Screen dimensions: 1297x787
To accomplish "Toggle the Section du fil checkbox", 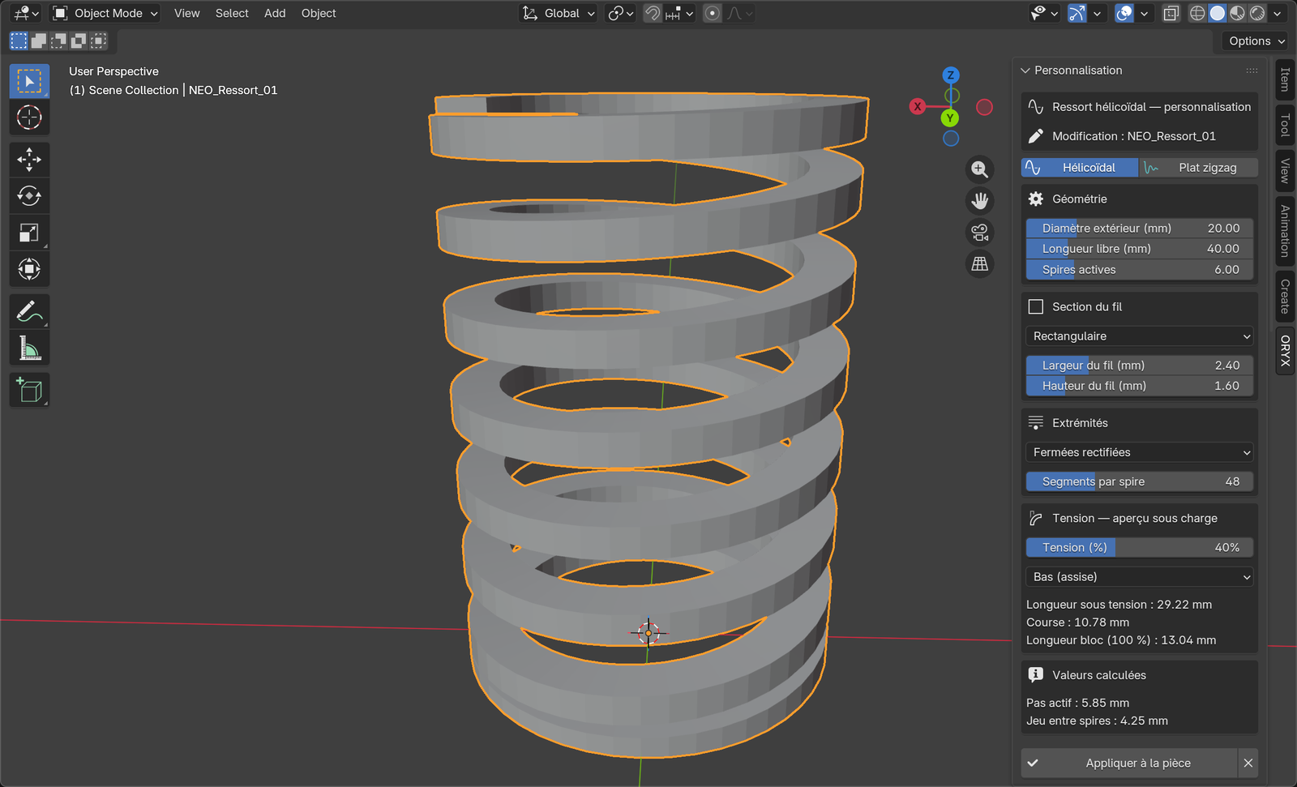I will point(1036,307).
